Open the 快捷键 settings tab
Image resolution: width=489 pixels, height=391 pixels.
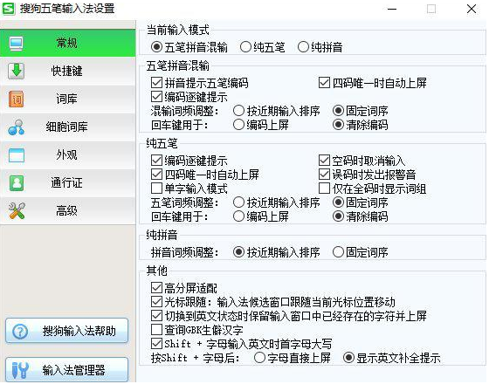[68, 71]
